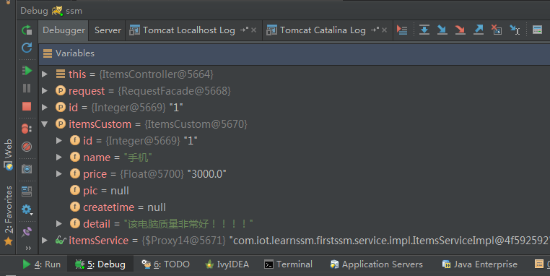Viewport: 550px width, 276px height.
Task: Click Restore Layout icon
Action: 27,191
